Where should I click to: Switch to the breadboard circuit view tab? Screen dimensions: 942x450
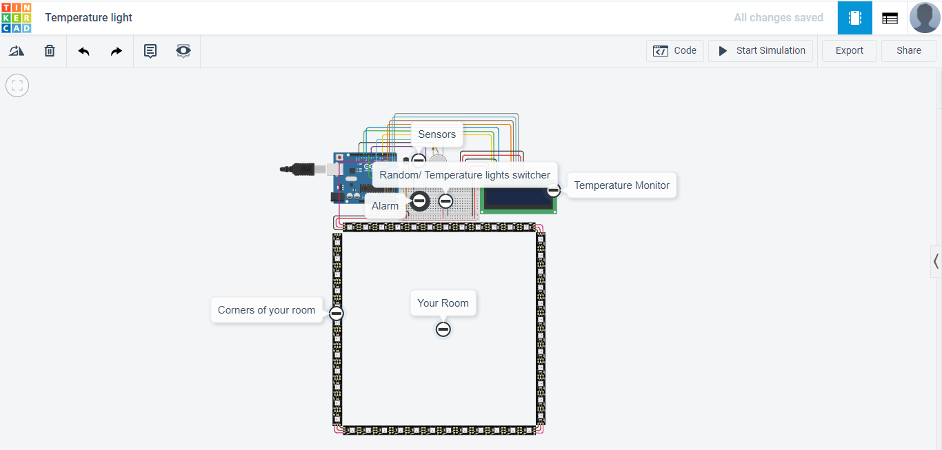[x=854, y=17]
